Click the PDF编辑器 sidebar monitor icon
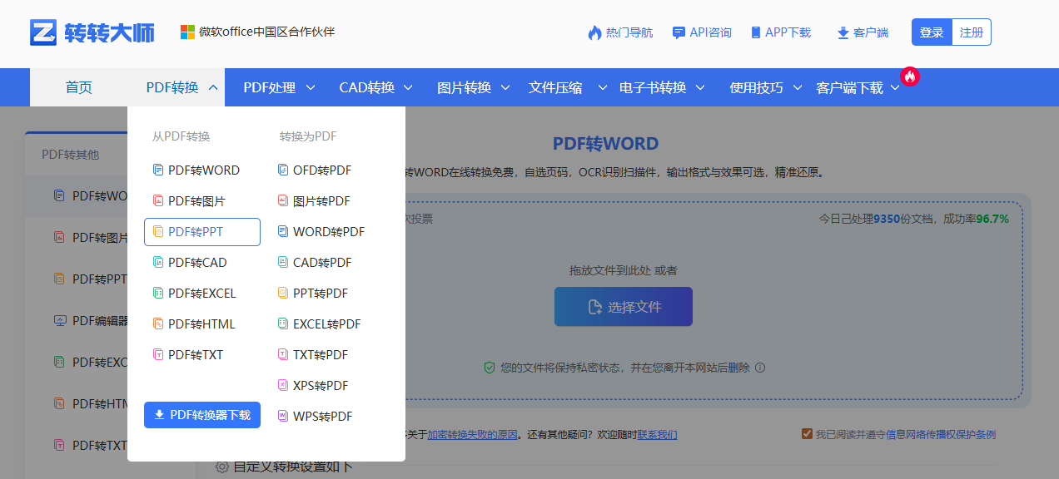 tap(59, 320)
